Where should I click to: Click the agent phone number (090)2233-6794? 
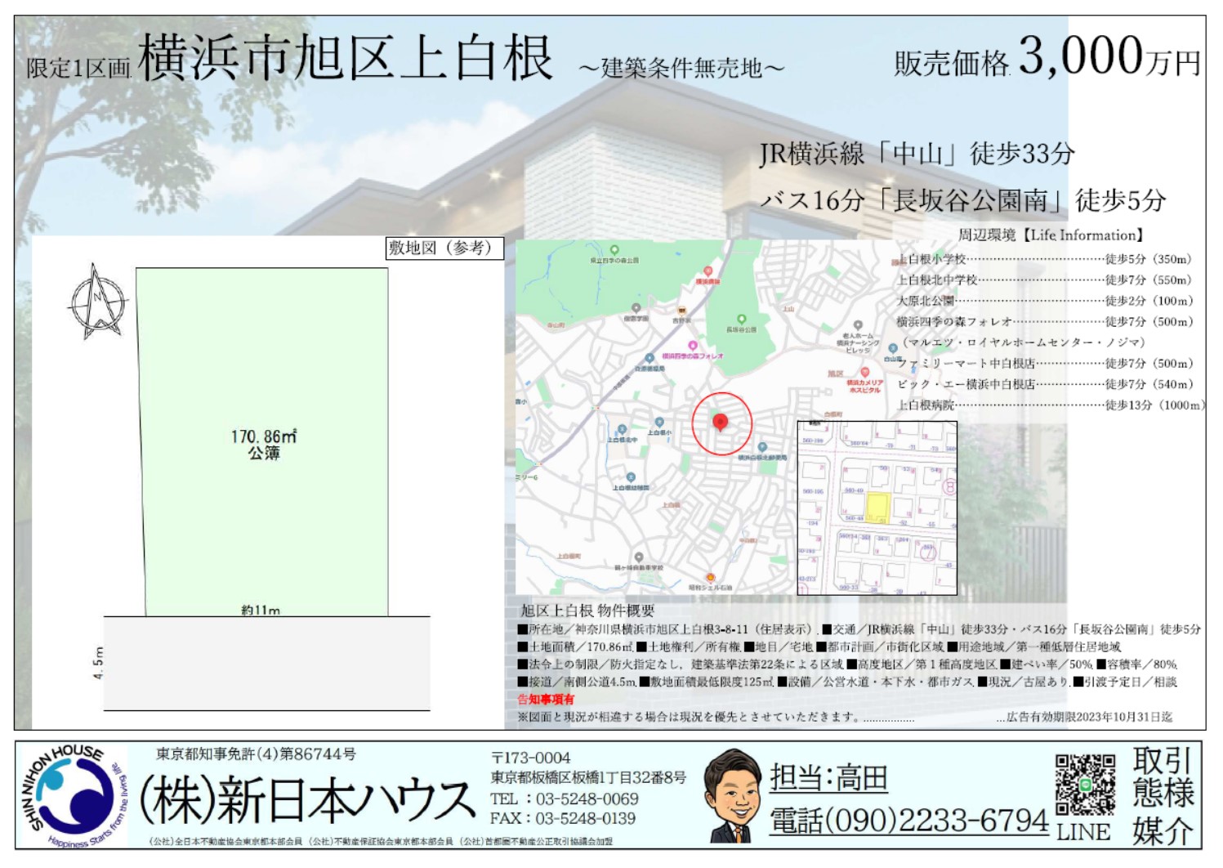point(908,821)
